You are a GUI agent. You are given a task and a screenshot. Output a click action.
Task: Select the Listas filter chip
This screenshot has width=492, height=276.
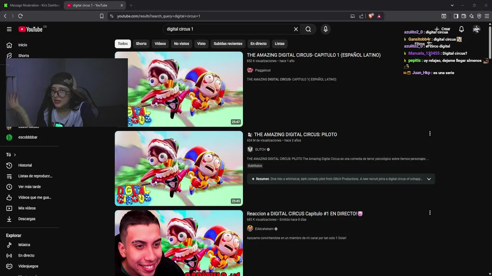pos(279,44)
